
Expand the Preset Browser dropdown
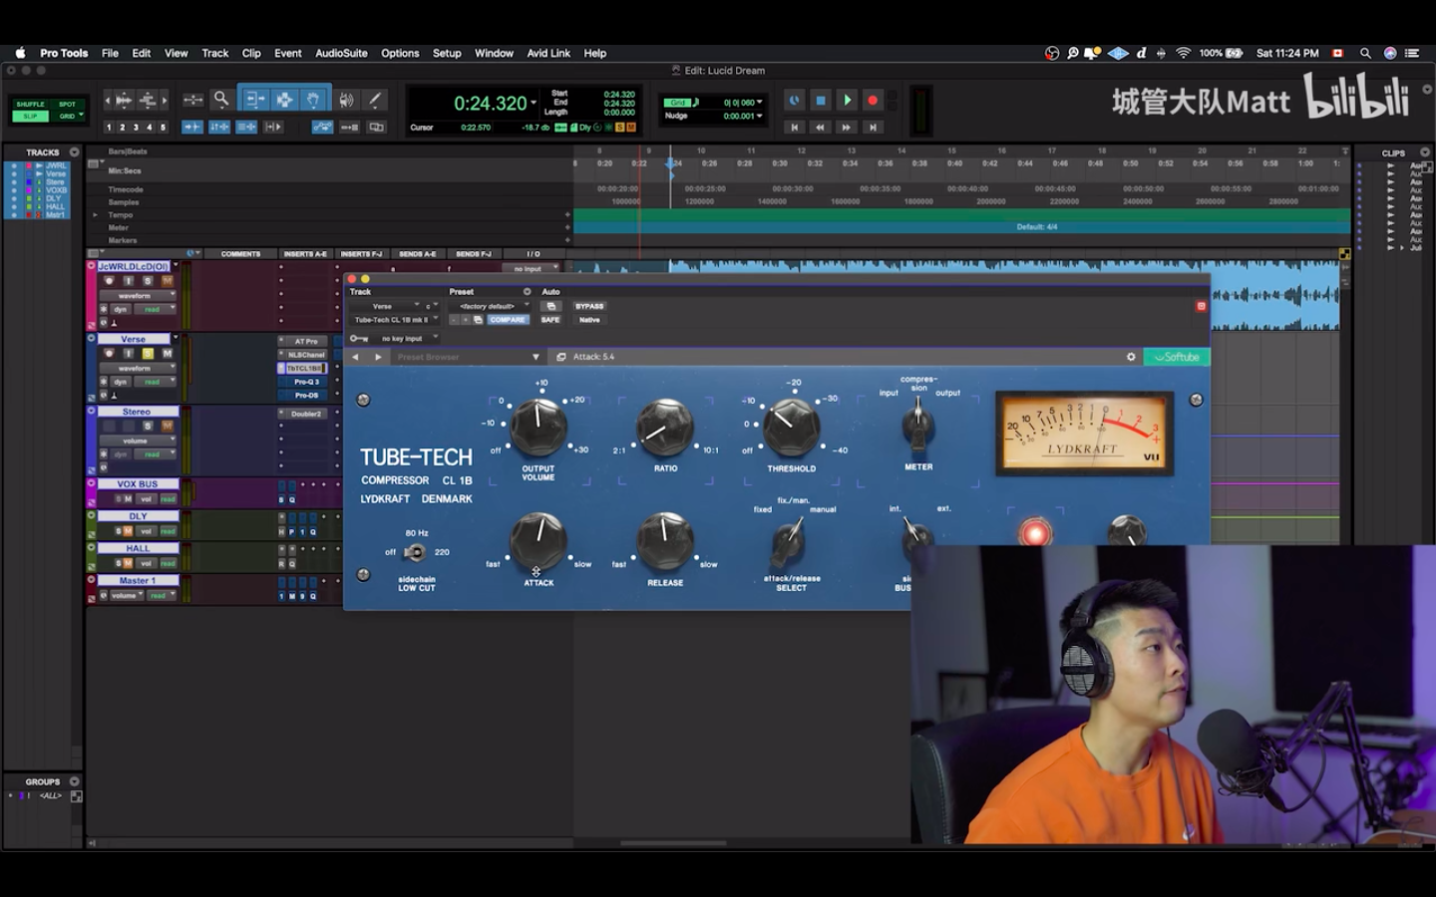536,357
